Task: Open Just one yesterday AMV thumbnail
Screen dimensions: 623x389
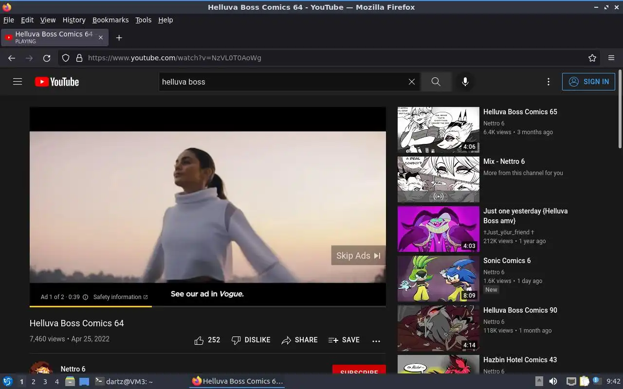Action: (439, 229)
